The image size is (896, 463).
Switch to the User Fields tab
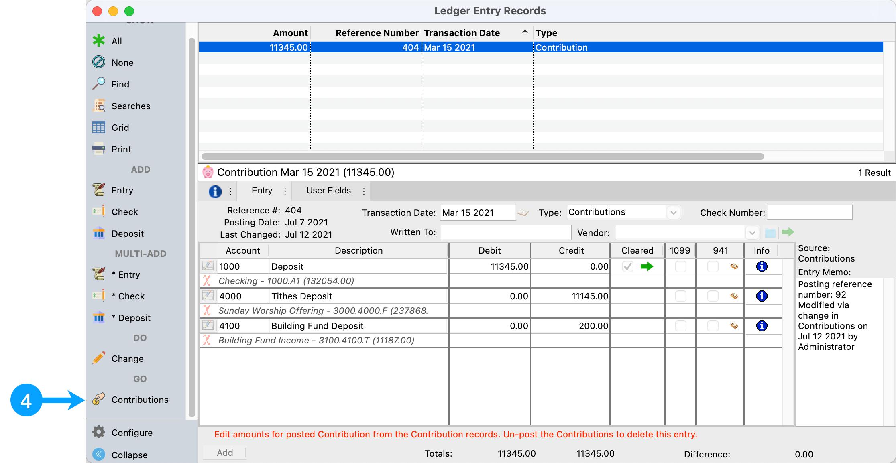click(328, 191)
